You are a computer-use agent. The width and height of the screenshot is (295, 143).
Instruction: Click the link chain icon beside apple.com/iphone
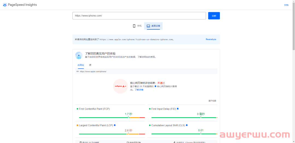click(78, 71)
